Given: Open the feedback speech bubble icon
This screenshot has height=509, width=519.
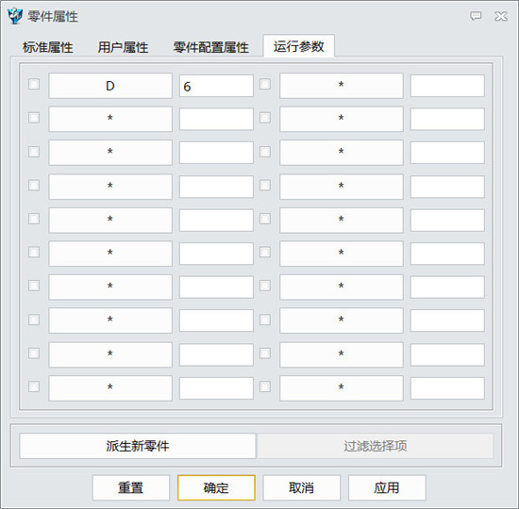Looking at the screenshot, I should coord(476,16).
